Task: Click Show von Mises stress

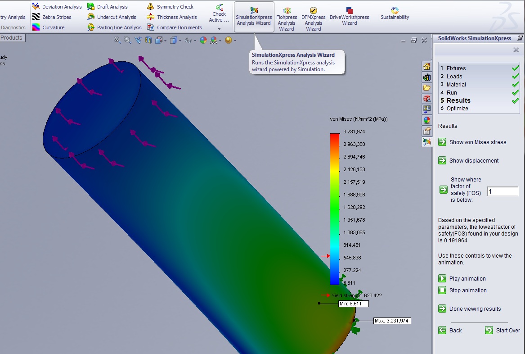Action: pyautogui.click(x=472, y=142)
